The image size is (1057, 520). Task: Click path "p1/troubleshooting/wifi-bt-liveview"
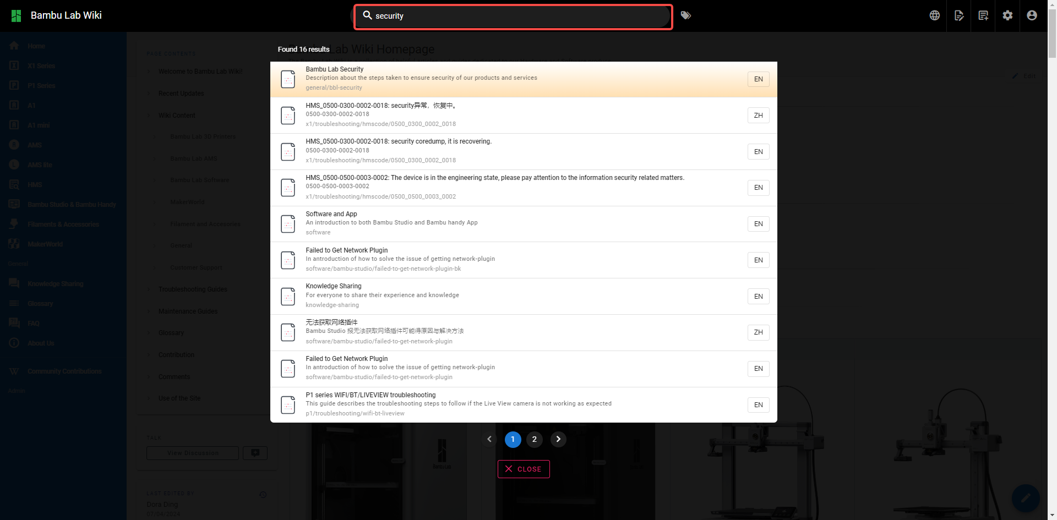pos(355,414)
